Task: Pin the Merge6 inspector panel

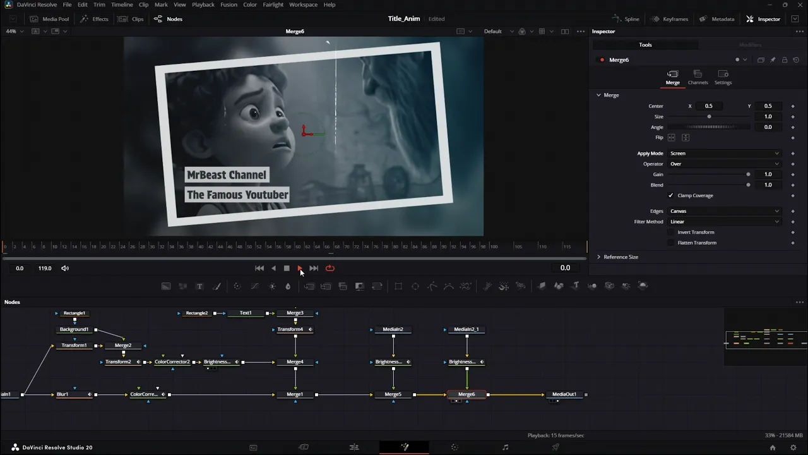Action: (x=773, y=60)
